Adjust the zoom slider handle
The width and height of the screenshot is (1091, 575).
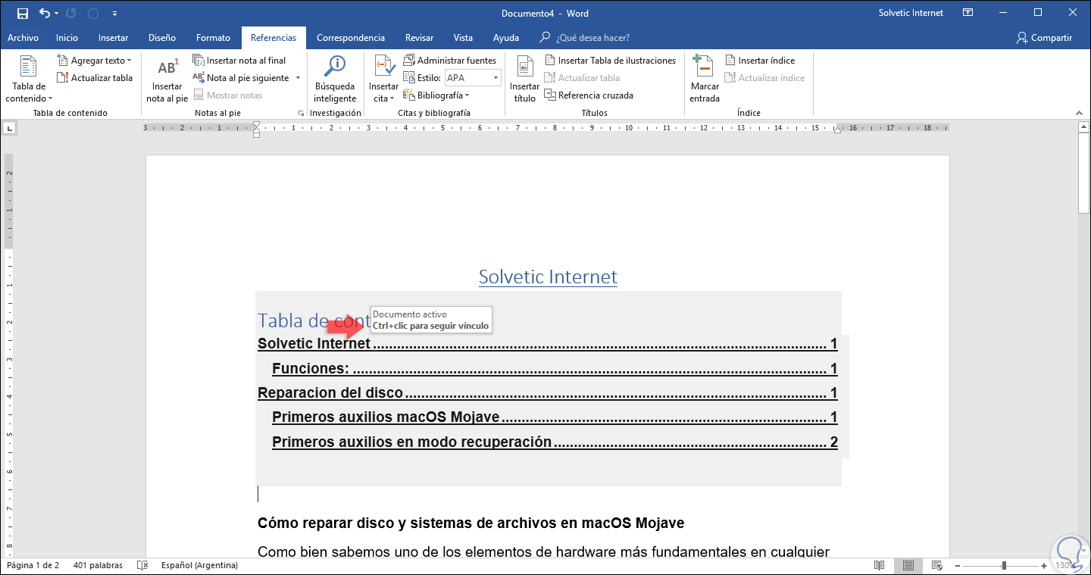point(1004,565)
